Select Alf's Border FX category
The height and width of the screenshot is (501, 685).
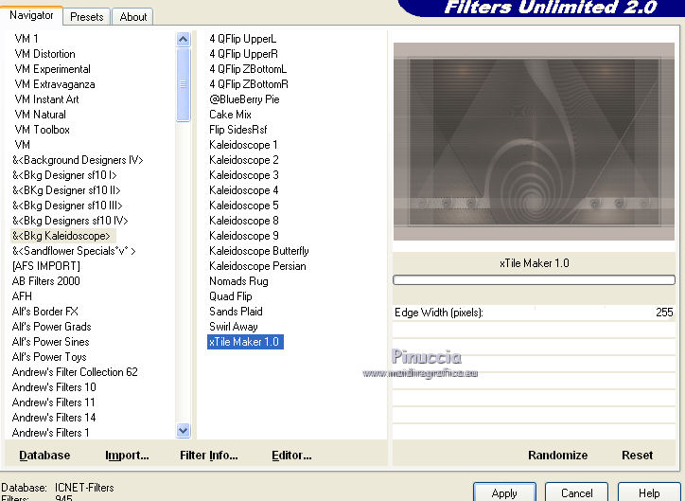point(45,312)
